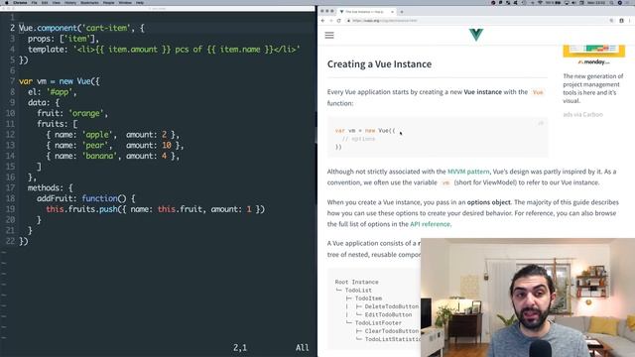Click the '2,1' cursor position in Vim status
Screen dimensions: 635x357
tap(240, 348)
